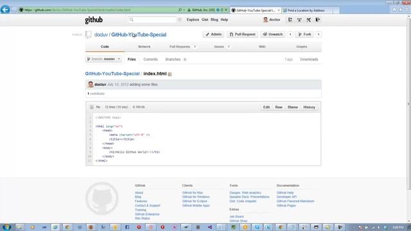Go back with the browser back arrow

[5, 10]
